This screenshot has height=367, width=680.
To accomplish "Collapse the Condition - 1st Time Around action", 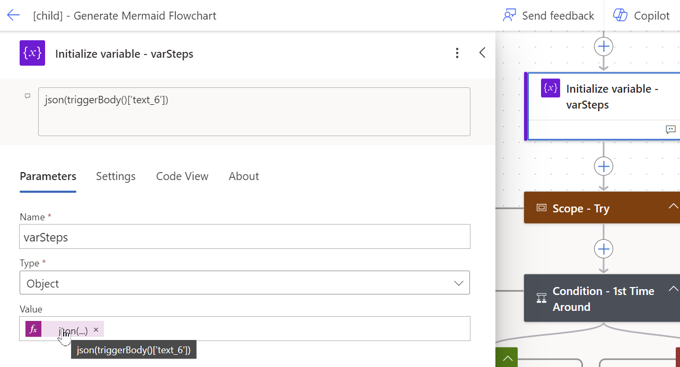I will (x=673, y=289).
